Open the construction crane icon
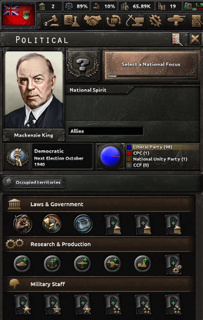This screenshot has height=320, width=203. (134, 21)
